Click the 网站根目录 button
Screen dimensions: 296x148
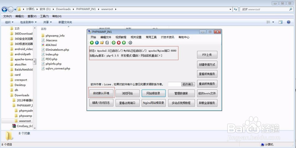(x=153, y=93)
